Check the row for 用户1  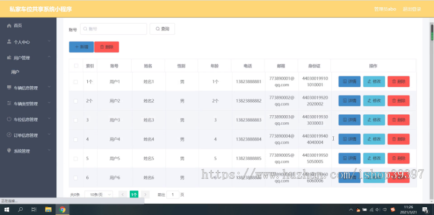coord(76,82)
